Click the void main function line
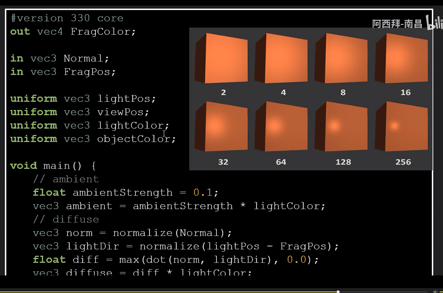This screenshot has width=443, height=293. tap(53, 166)
